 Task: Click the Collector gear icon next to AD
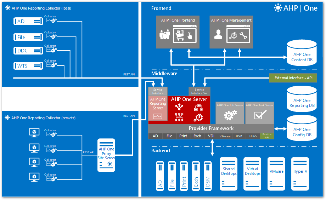click(51, 20)
